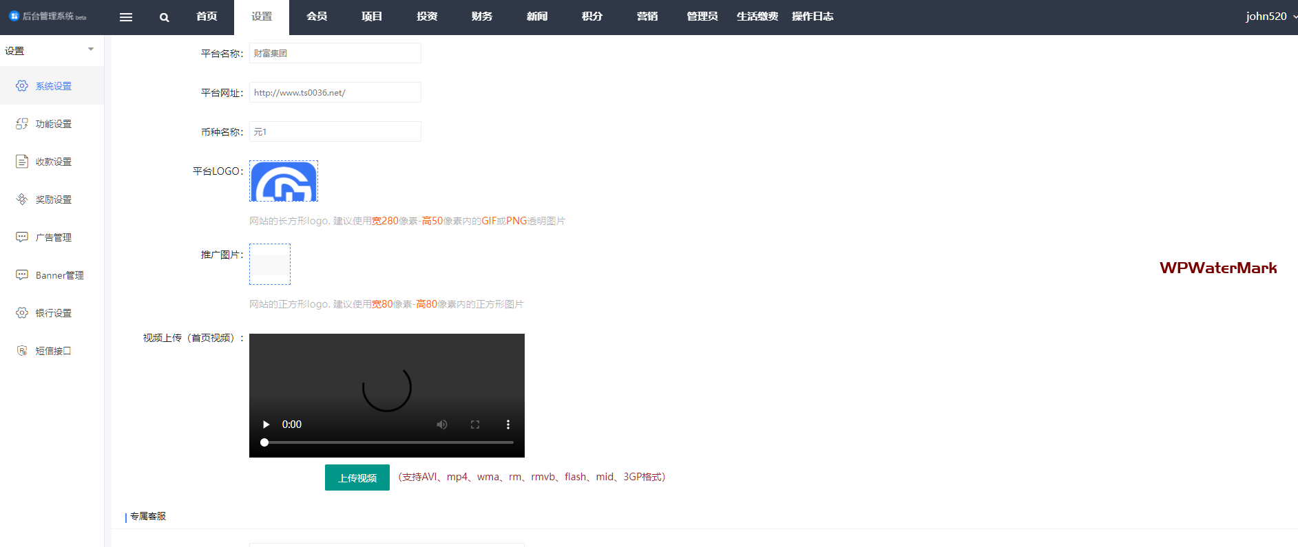Open the video more options menu
The image size is (1298, 547).
pyautogui.click(x=508, y=425)
